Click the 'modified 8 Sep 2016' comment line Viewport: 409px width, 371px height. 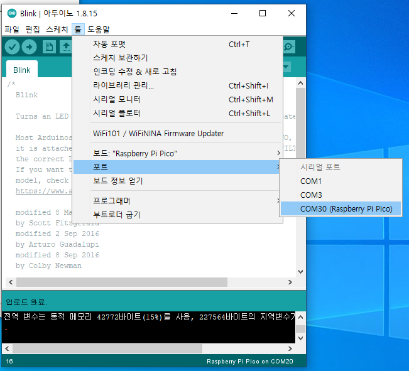[x=57, y=255]
